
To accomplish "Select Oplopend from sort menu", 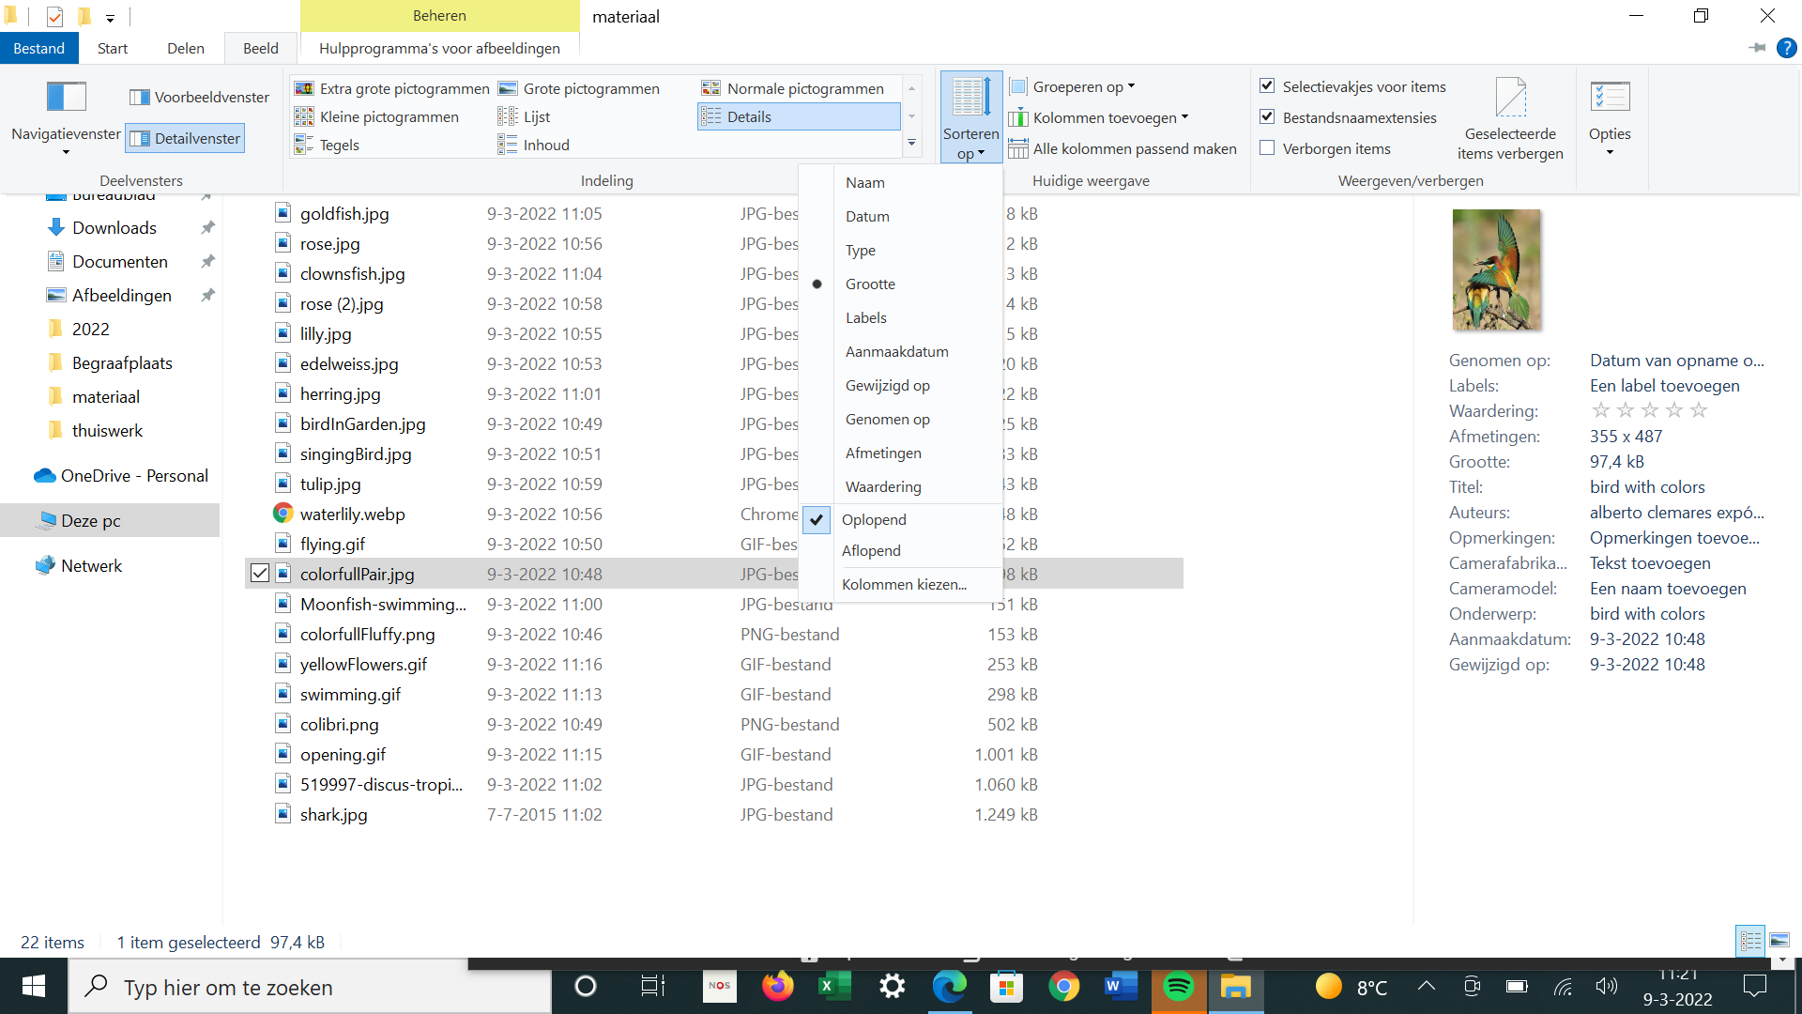I will pos(874,519).
